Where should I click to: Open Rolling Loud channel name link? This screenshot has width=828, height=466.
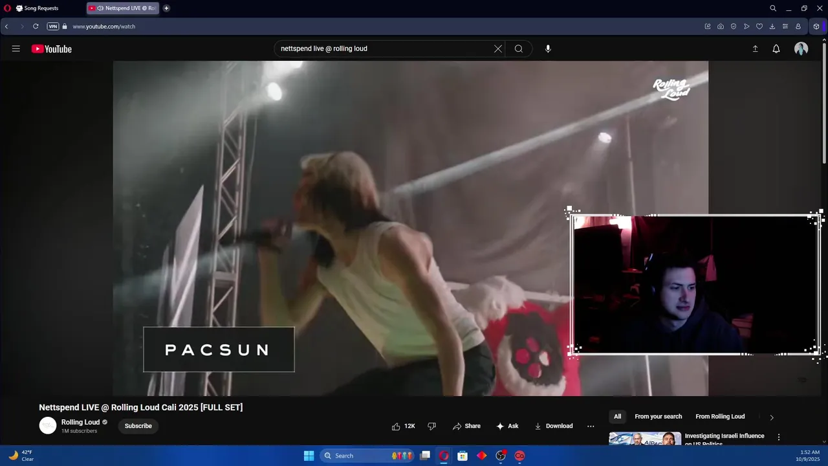[80, 422]
